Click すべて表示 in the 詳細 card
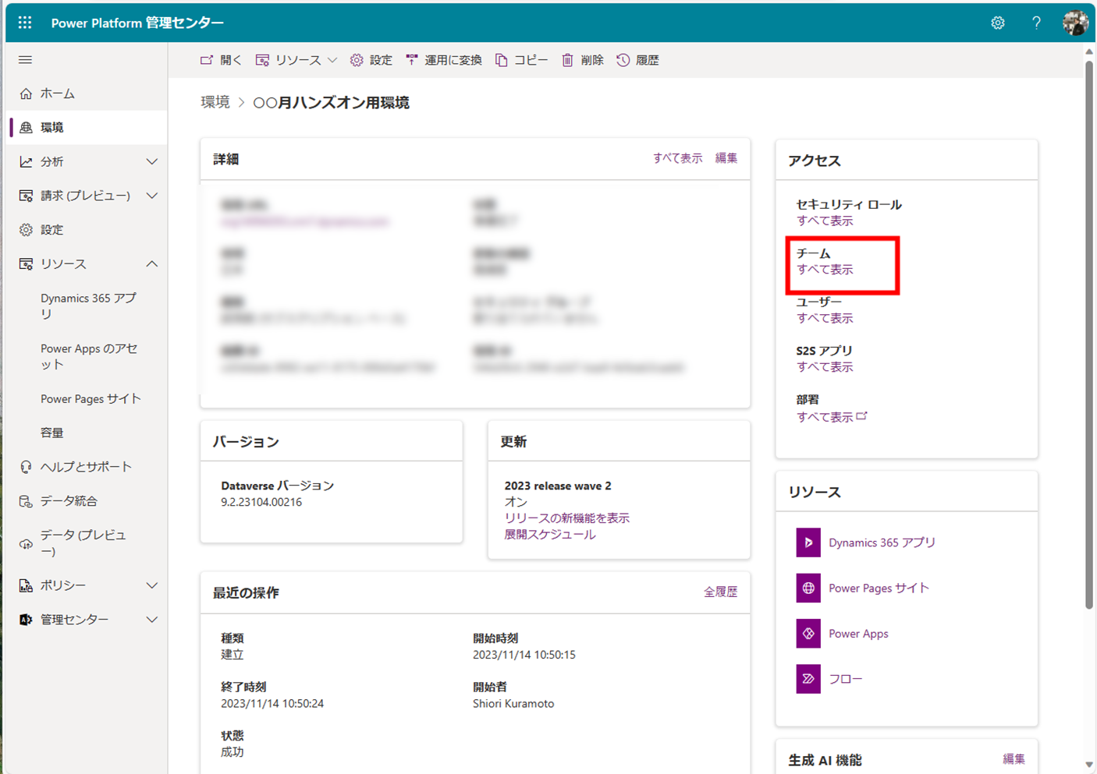The height and width of the screenshot is (774, 1097). 677,158
